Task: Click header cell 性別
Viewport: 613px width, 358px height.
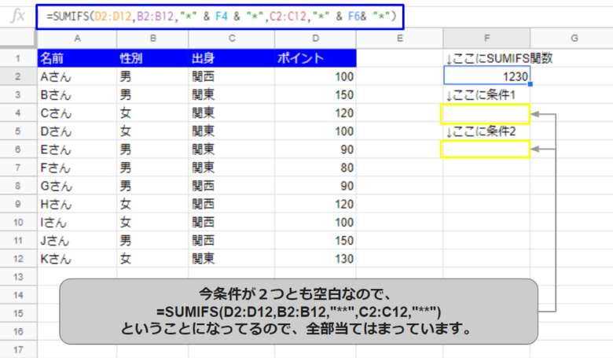Action: coord(152,58)
